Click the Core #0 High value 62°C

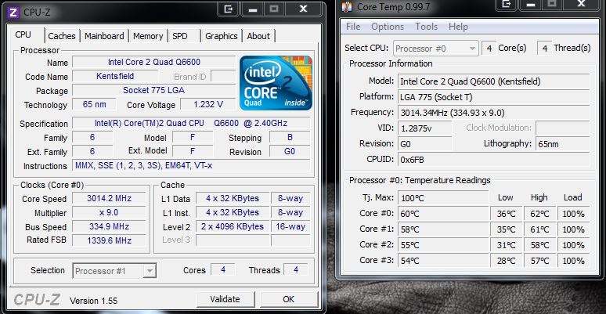click(539, 214)
